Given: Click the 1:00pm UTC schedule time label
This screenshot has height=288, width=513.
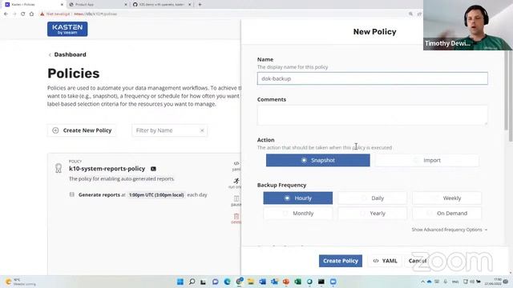Looking at the screenshot, I should pyautogui.click(x=156, y=195).
